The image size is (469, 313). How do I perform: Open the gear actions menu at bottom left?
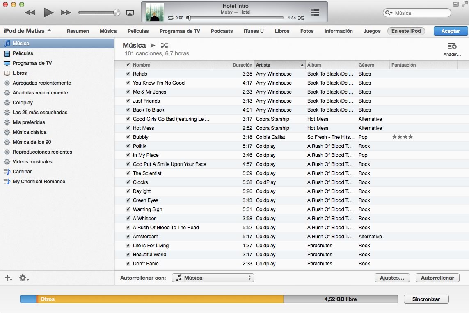(24, 278)
